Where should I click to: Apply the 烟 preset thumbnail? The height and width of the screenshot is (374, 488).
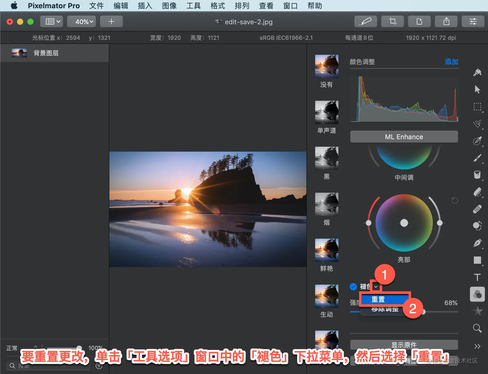[x=327, y=204]
